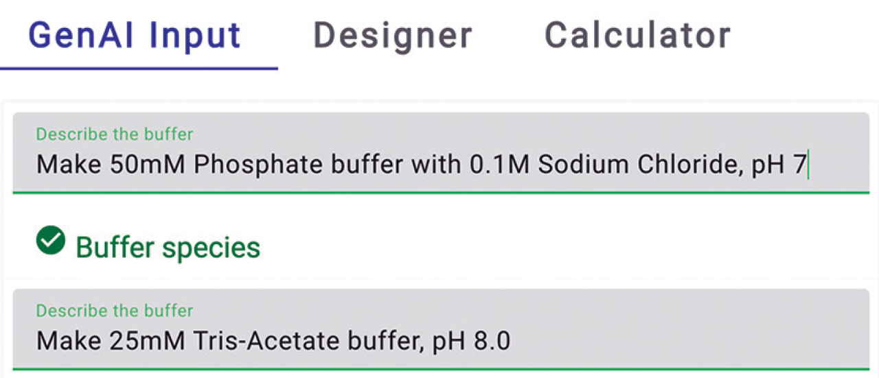Click the lower "Describe the buffer" label
879x378 pixels.
[115, 311]
